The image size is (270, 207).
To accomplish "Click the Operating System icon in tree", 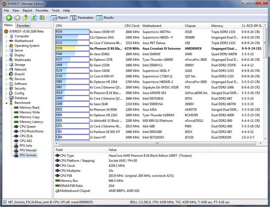I will 11,46.
